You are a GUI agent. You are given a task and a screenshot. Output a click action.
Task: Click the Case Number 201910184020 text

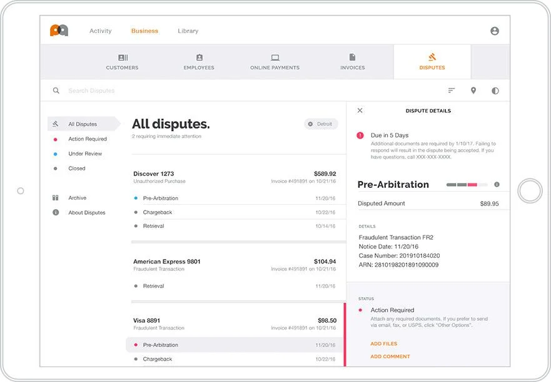(x=399, y=256)
